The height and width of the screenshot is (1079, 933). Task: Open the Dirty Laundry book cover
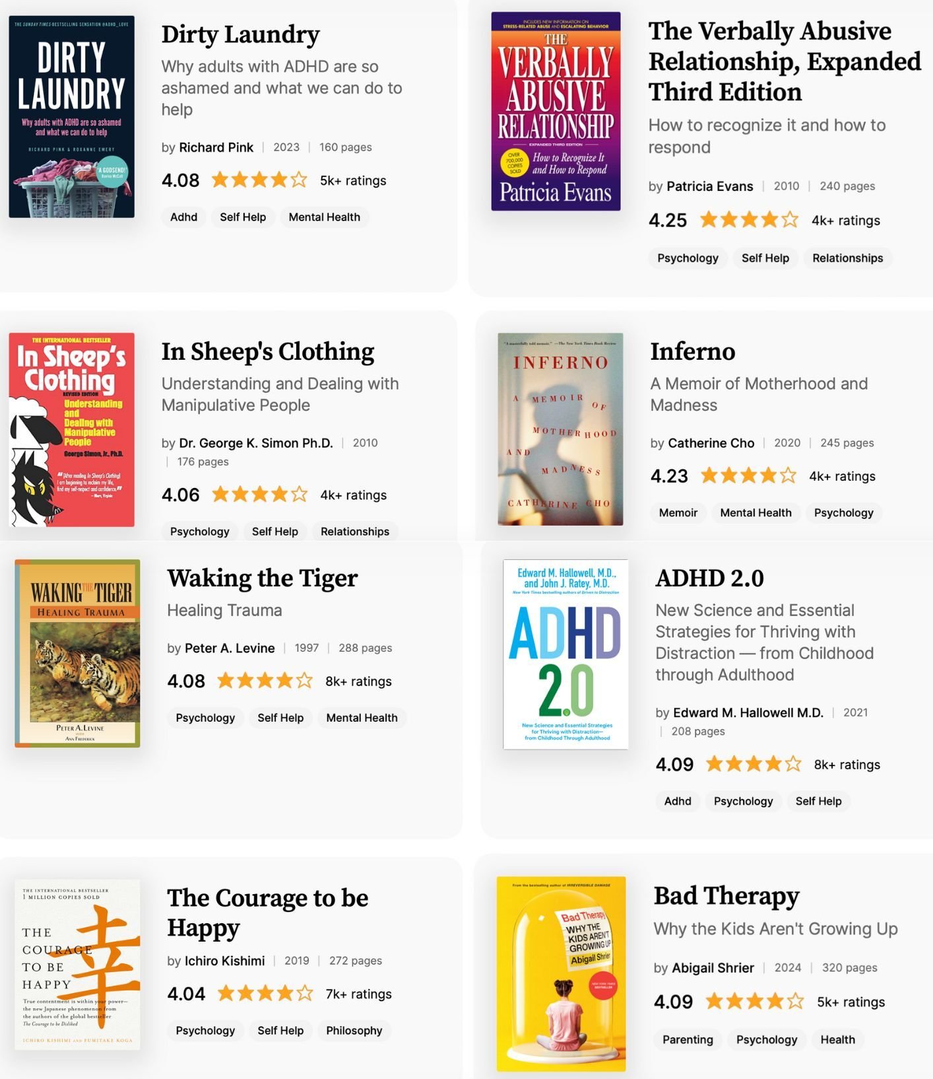[x=71, y=117]
